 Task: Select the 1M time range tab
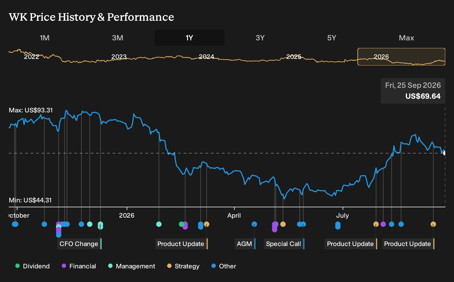45,38
